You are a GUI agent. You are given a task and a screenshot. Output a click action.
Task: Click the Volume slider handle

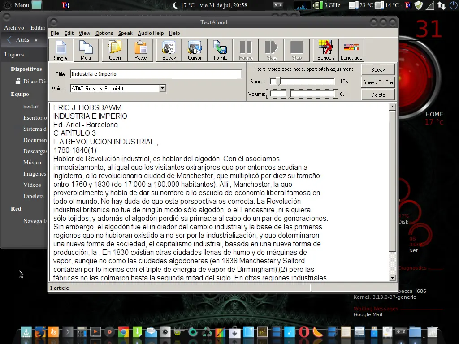289,94
